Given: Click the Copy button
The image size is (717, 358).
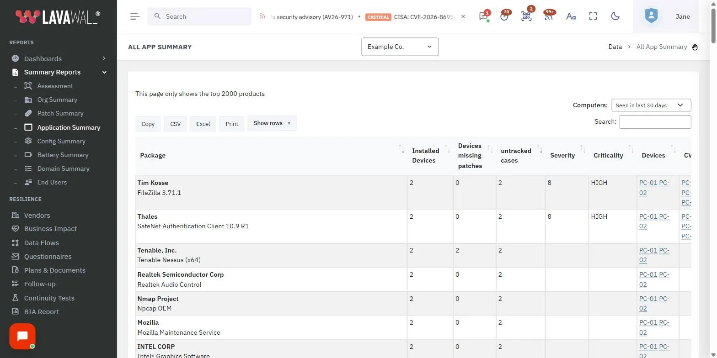Looking at the screenshot, I should pos(148,124).
